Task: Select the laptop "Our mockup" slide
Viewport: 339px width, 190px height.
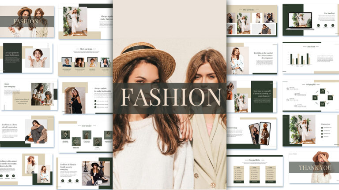Action: pyautogui.click(x=311, y=20)
